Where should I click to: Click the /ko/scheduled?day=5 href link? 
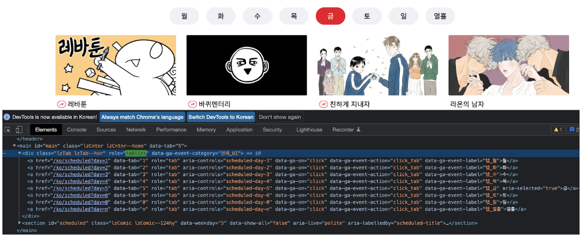click(81, 188)
